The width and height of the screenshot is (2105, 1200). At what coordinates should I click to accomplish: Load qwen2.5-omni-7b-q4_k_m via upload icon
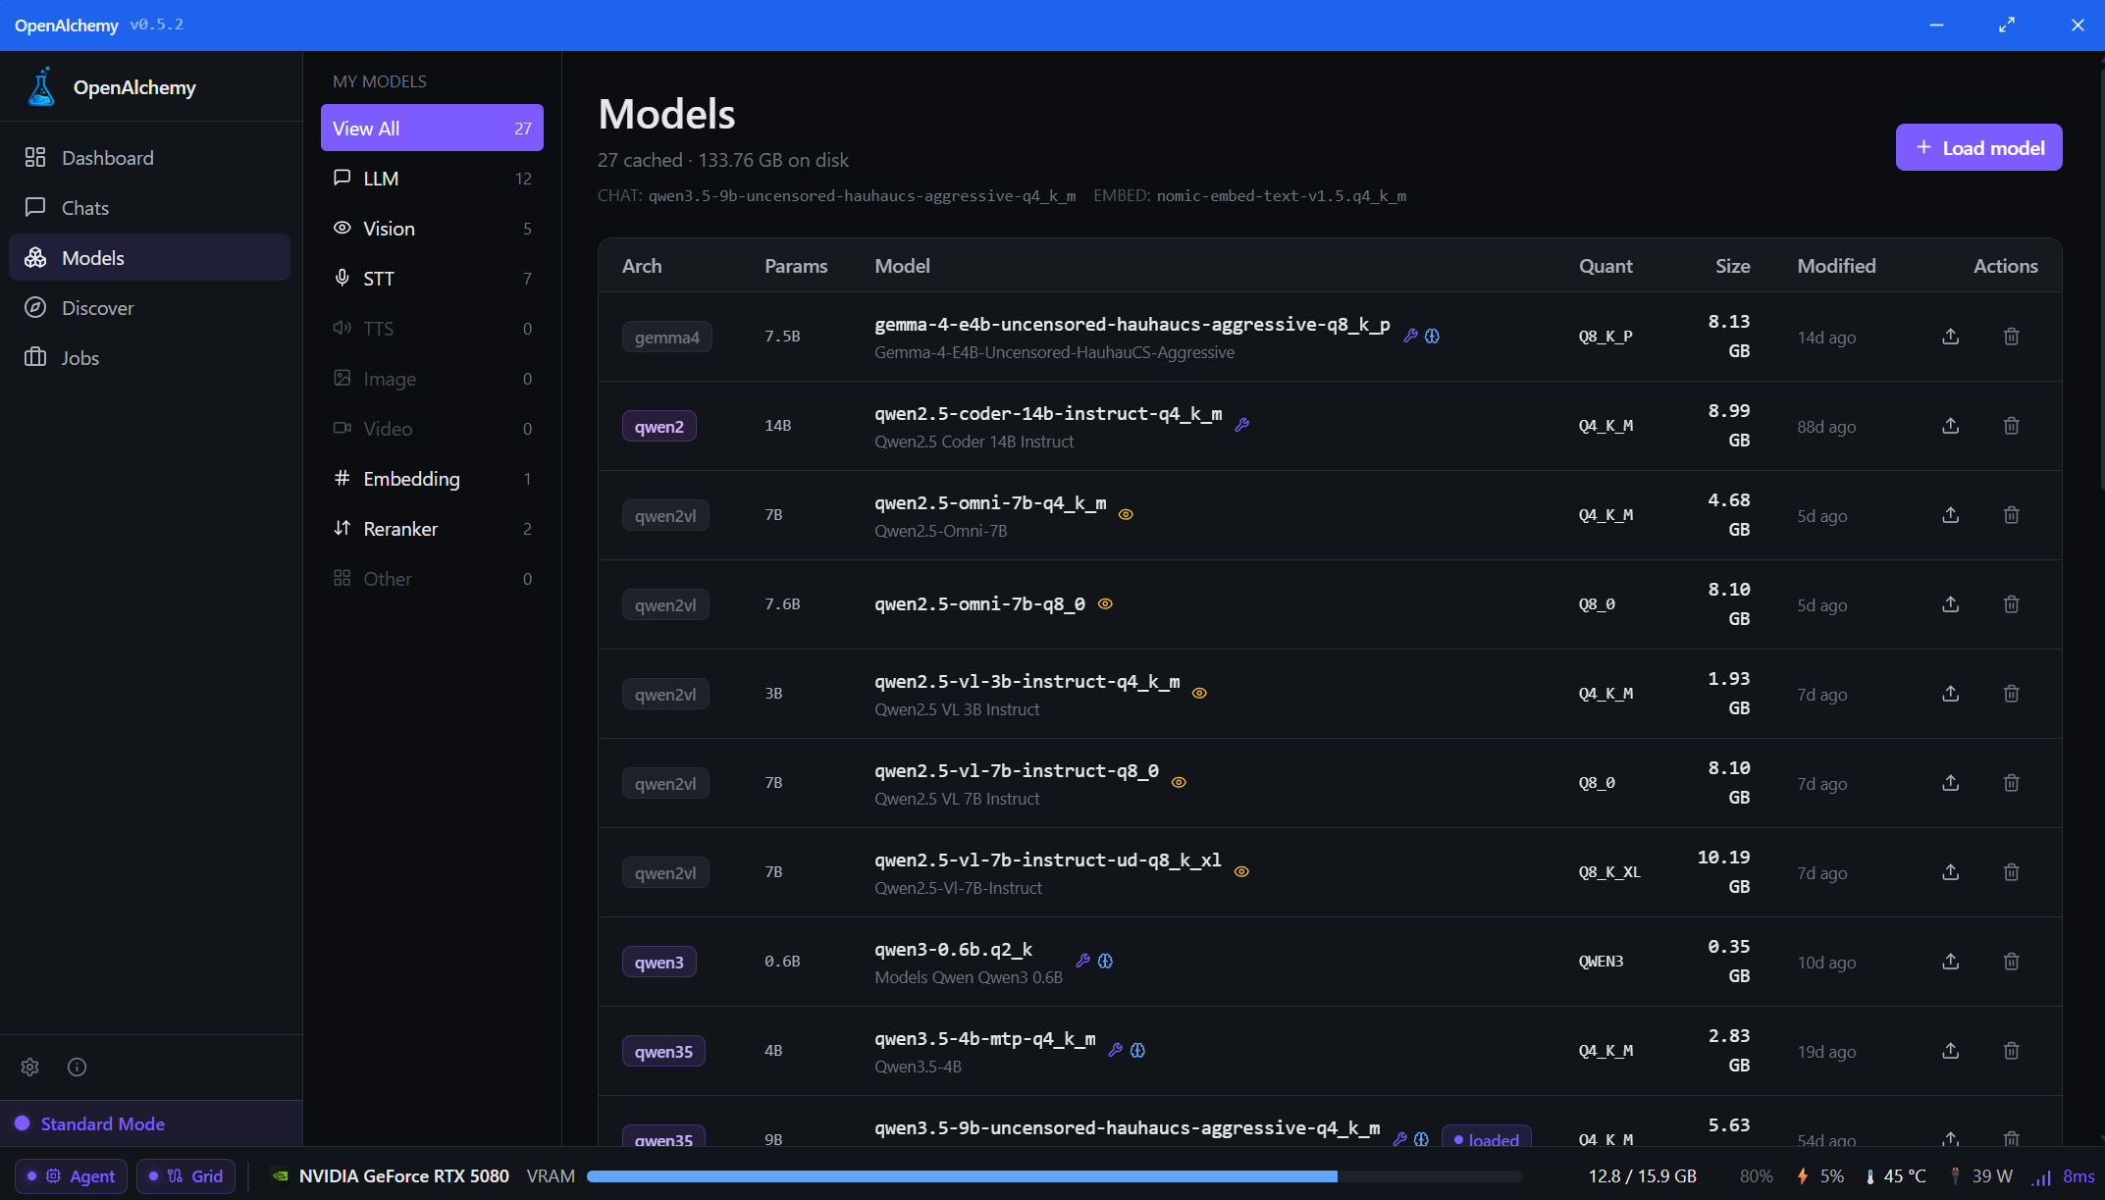tap(1951, 515)
